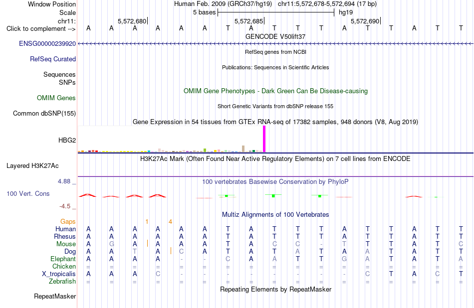Viewport: 474px width, 308px height.
Task: Click the Chicken species row label
Action: 64,266
